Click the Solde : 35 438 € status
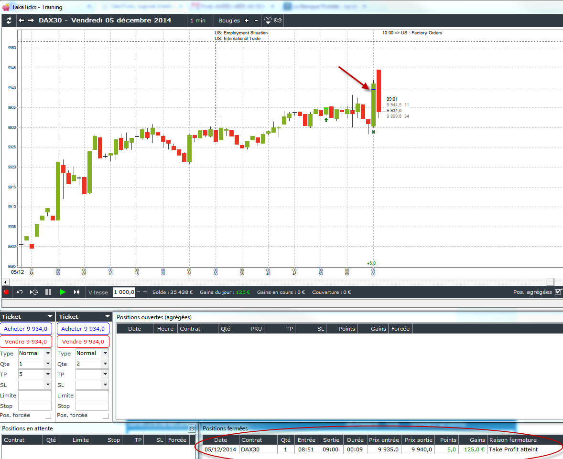 coord(173,292)
